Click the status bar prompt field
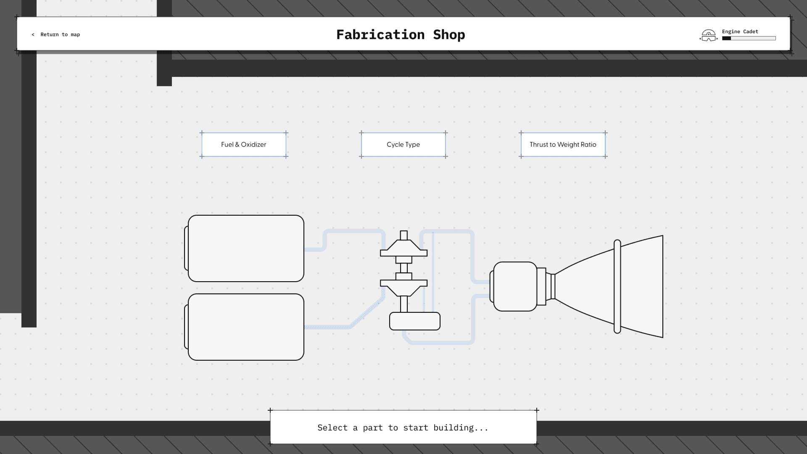 click(x=403, y=428)
